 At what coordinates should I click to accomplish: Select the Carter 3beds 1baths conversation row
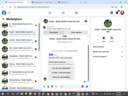coord(19,33)
